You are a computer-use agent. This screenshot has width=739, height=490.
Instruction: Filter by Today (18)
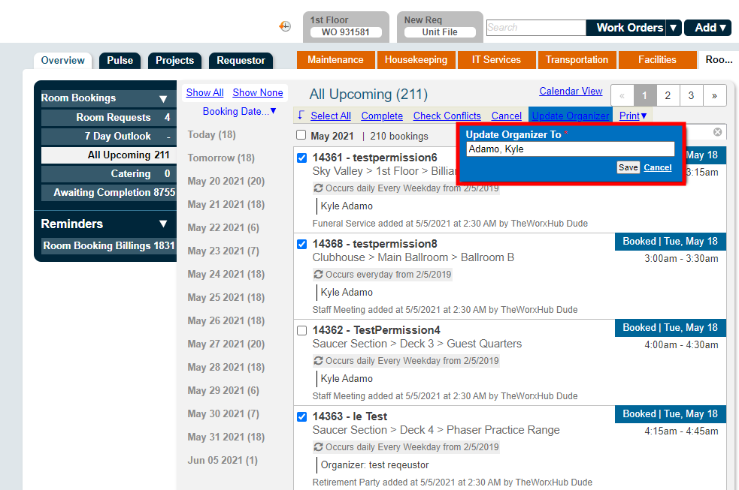211,135
